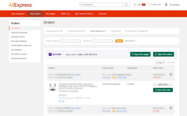Click the orange Search button
187x116 pixels.
[119, 41]
